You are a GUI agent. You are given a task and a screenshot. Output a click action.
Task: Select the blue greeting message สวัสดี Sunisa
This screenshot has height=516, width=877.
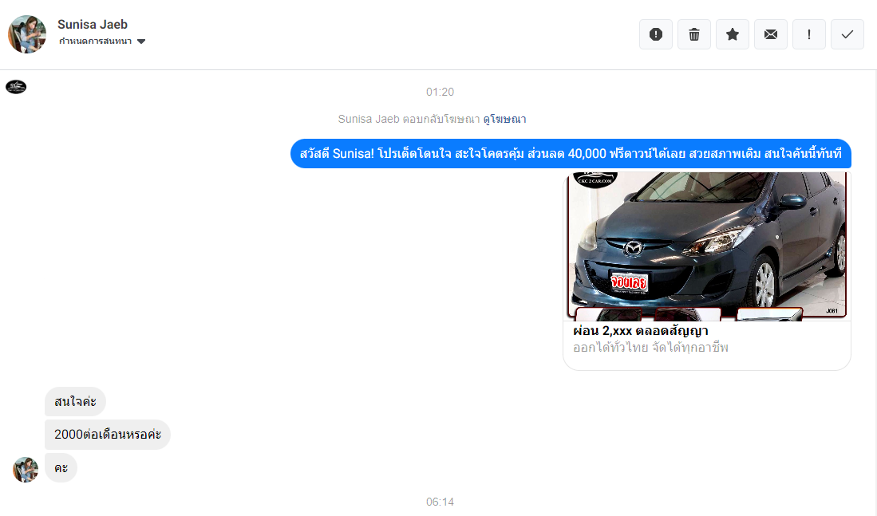tap(571, 154)
